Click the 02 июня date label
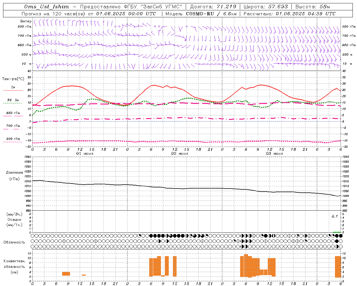Image resolution: width=357 pixels, height=286 pixels. click(180, 154)
